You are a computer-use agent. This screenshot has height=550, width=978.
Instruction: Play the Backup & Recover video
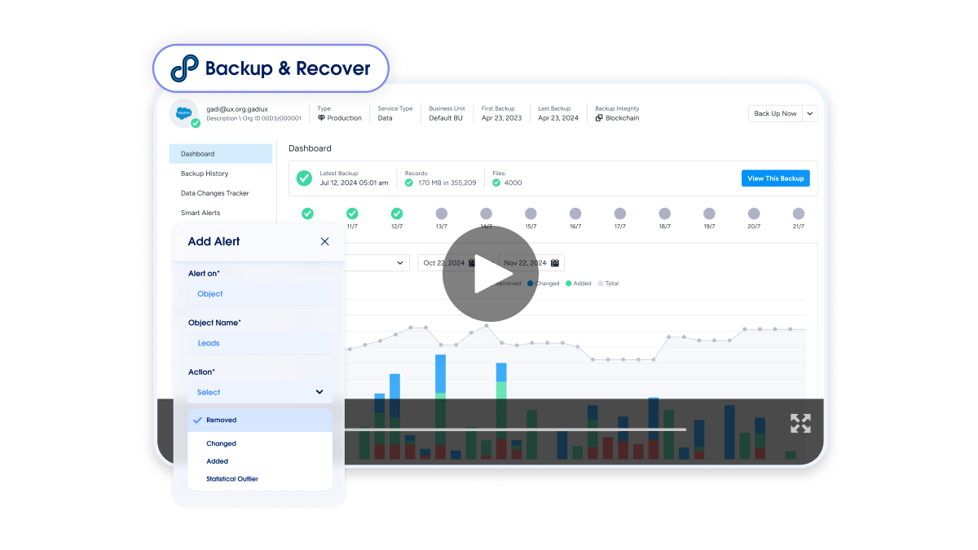pyautogui.click(x=490, y=273)
